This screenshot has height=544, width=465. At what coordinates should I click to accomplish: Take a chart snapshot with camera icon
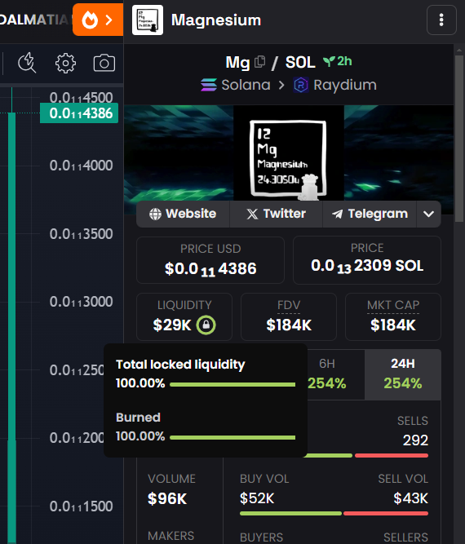coord(104,63)
